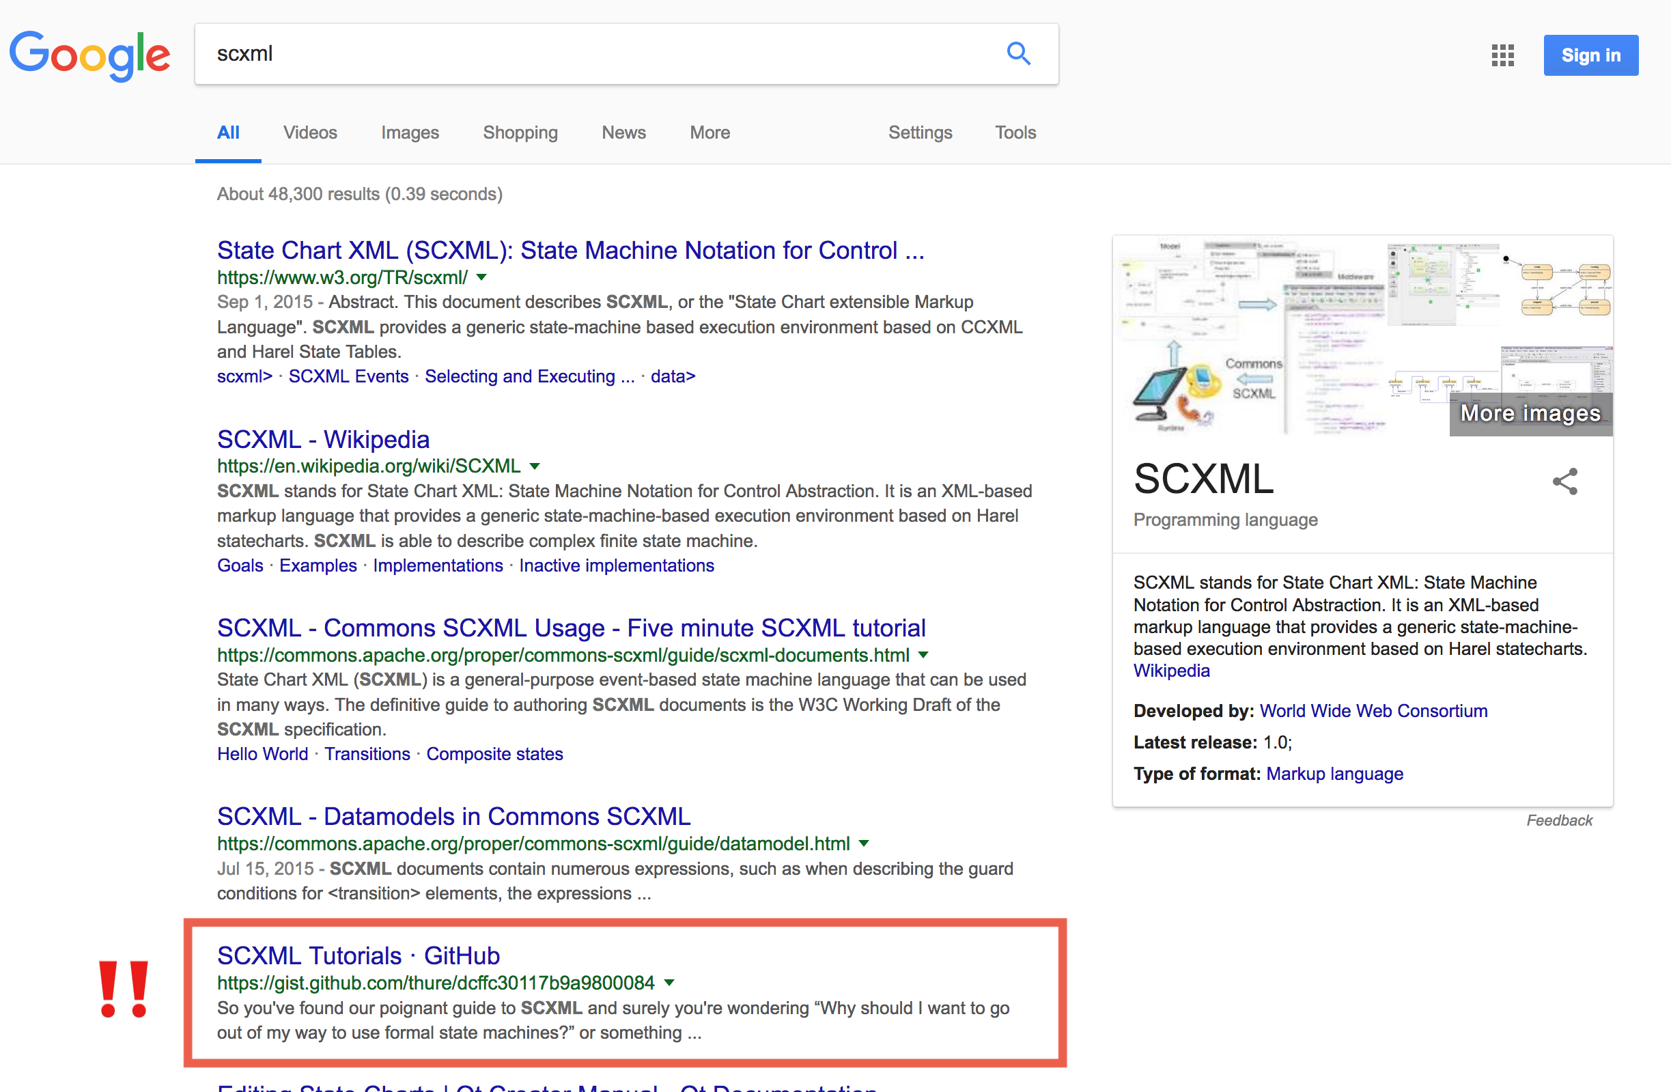
Task: Open the SCXML Tutorials · GitHub result
Action: [358, 956]
